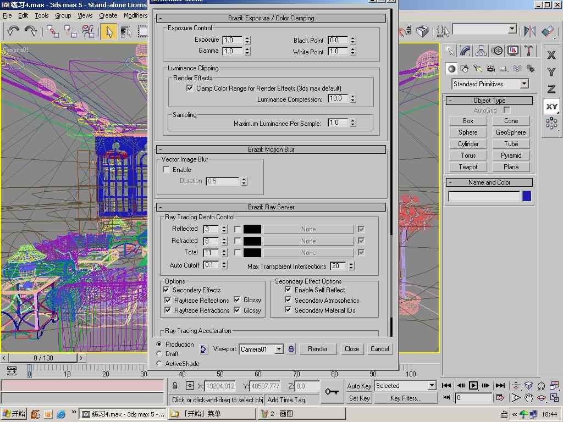Viewport: 563px width, 422px height.
Task: Select the Space Warps category icon
Action: click(x=517, y=69)
